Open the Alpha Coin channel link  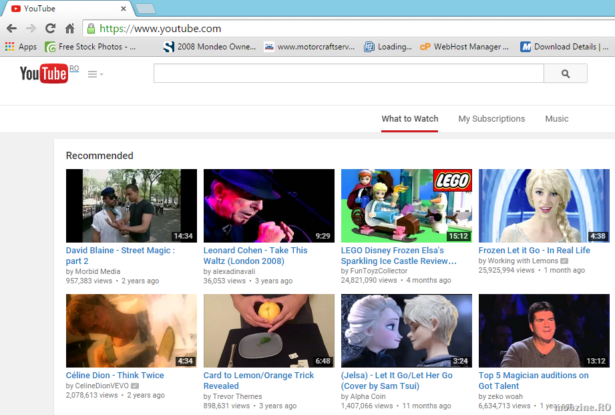pyautogui.click(x=368, y=396)
